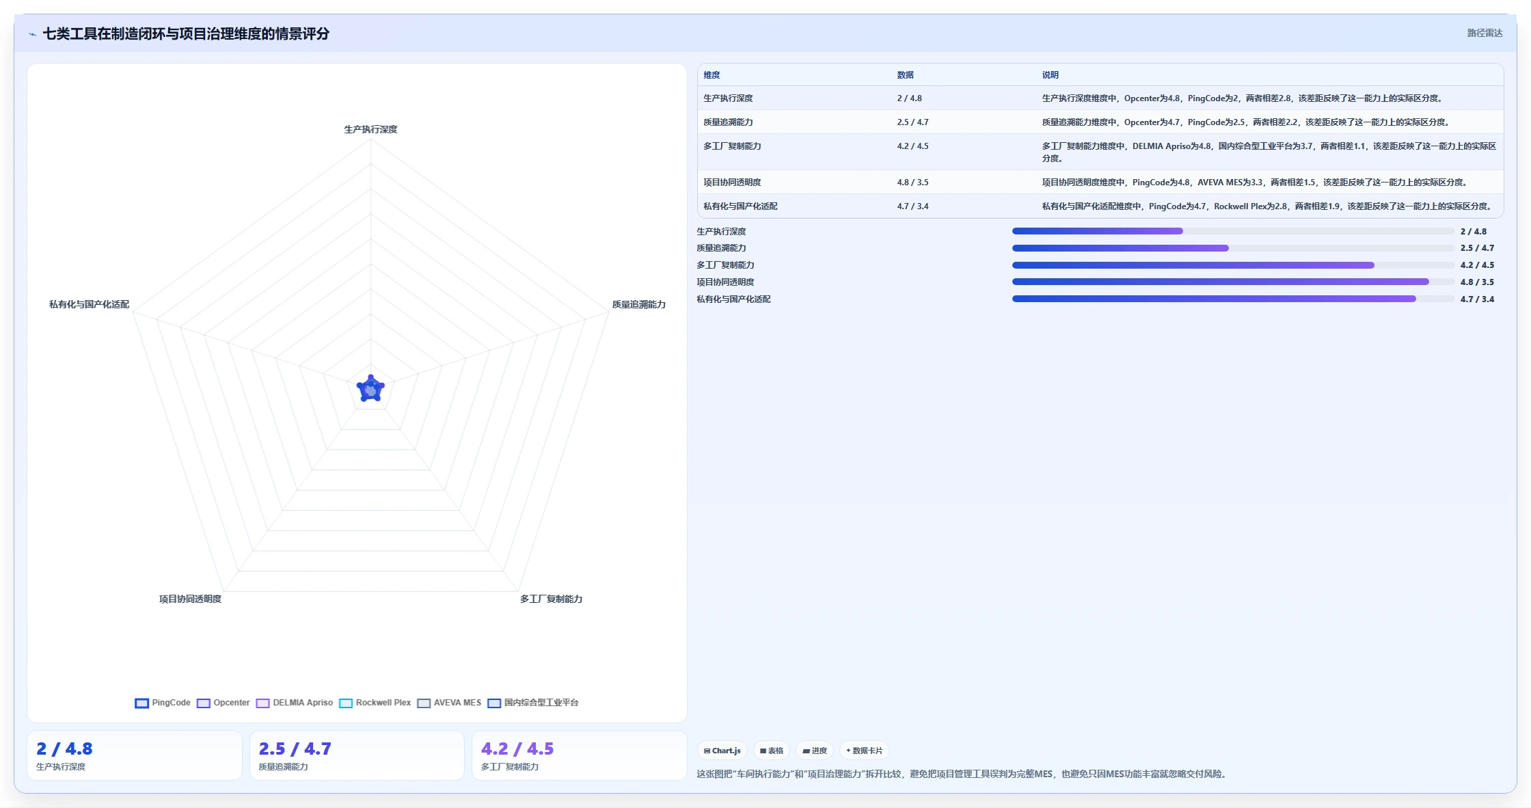Click the 维度 table column header

712,75
